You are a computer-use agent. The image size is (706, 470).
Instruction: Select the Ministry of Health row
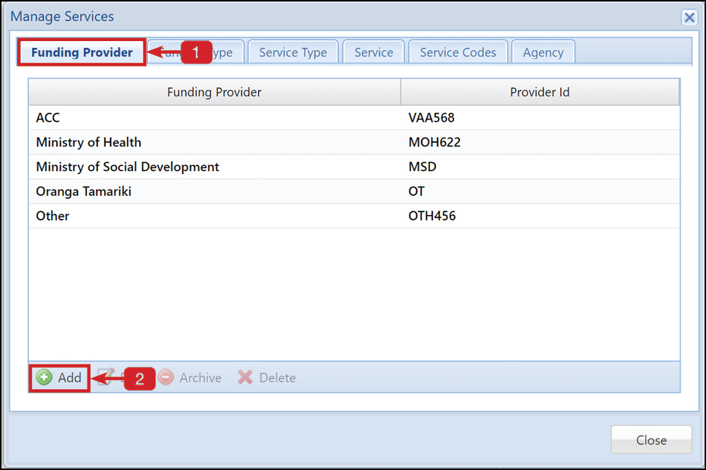tap(354, 143)
